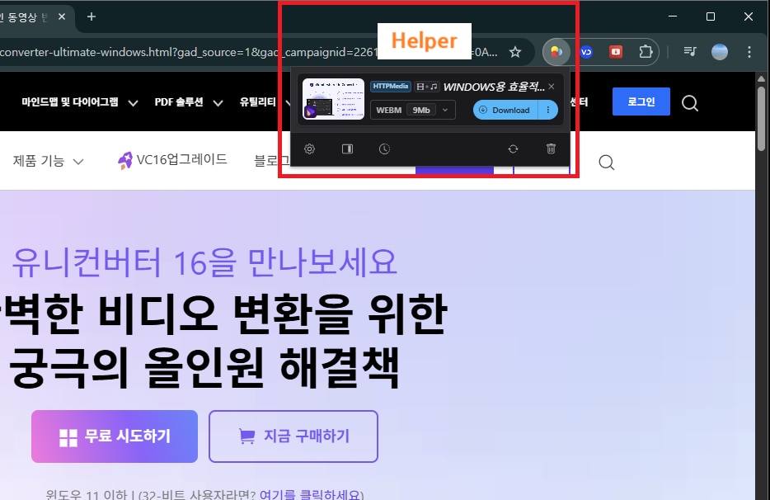Click 지금 구매하기 button
The image size is (770, 500).
293,436
